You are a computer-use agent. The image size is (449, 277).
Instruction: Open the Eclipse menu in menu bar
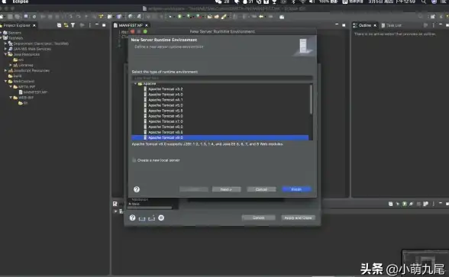pyautogui.click(x=21, y=2)
